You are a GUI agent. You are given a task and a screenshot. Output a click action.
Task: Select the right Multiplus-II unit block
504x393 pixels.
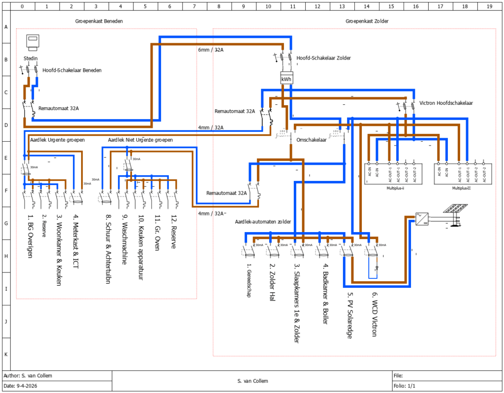(463, 173)
